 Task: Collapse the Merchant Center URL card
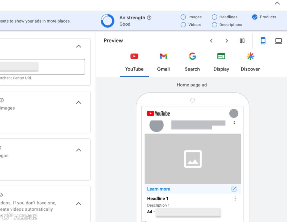(x=78, y=46)
